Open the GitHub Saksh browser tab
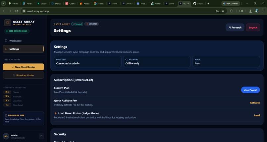This screenshot has width=267, height=142. click(198, 3)
